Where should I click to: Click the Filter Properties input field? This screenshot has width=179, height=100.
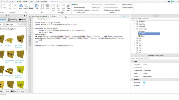pyautogui.click(x=155, y=58)
